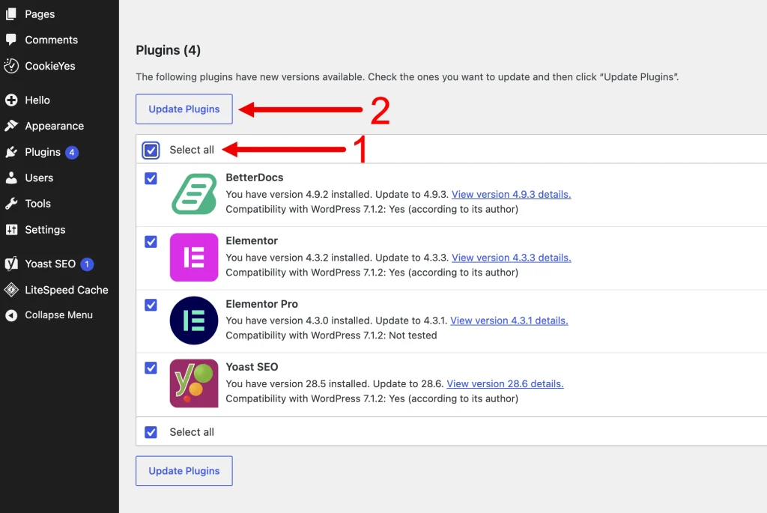Click the Users person icon

11,177
